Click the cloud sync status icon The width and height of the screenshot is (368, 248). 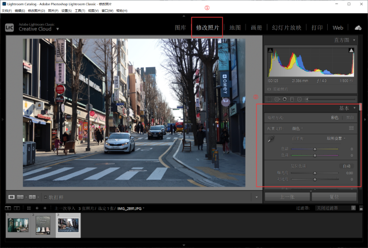(358, 28)
